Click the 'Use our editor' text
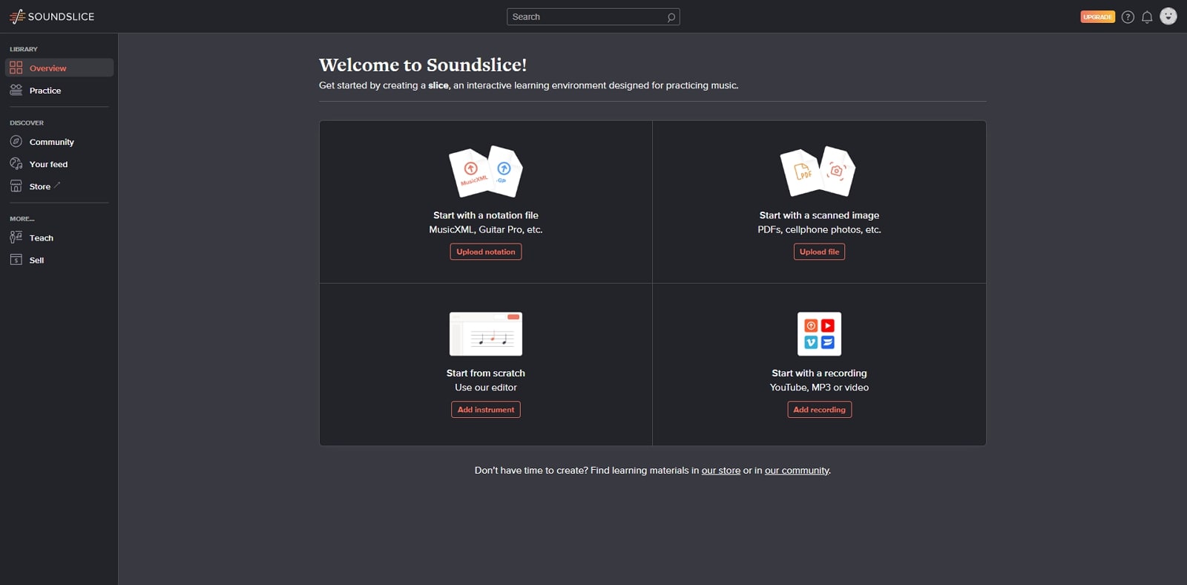1187x585 pixels. [486, 388]
